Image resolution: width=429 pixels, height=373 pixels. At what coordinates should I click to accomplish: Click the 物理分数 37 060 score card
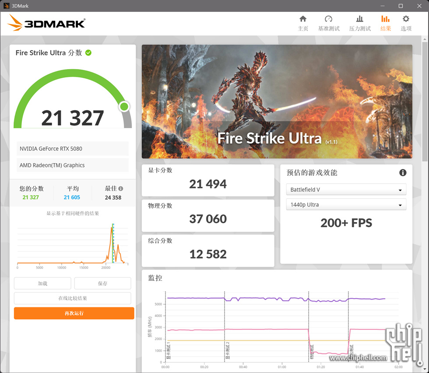click(208, 216)
